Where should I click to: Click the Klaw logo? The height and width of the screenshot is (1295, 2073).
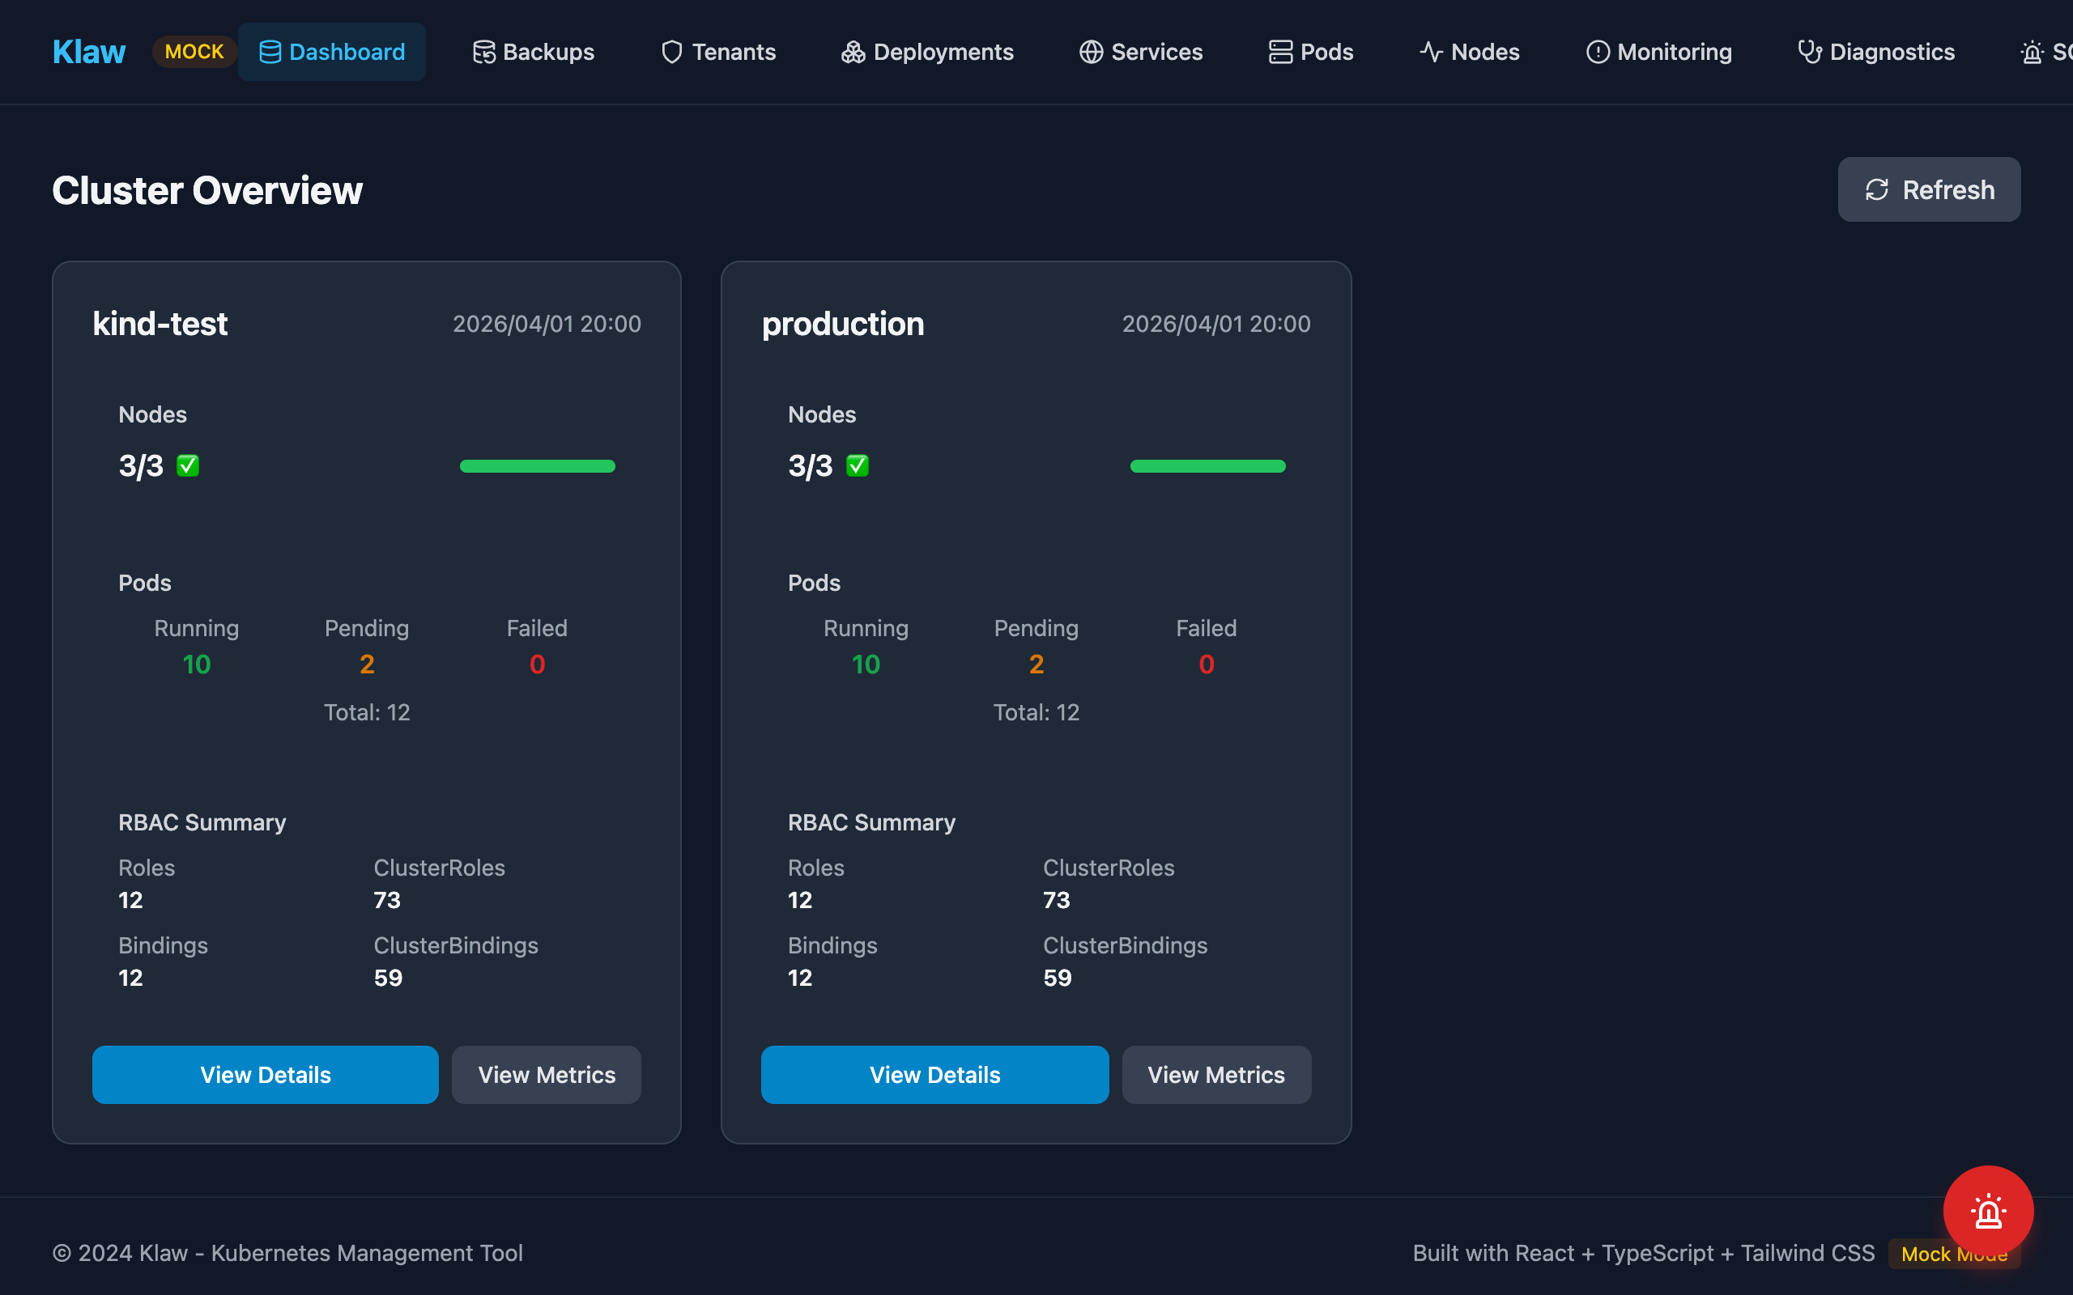tap(89, 51)
